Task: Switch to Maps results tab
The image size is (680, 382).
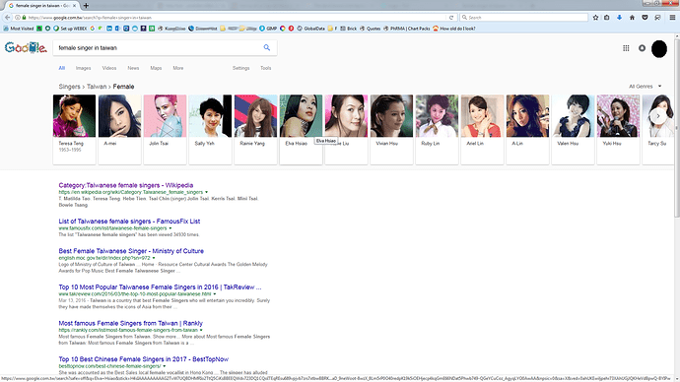Action: click(156, 68)
